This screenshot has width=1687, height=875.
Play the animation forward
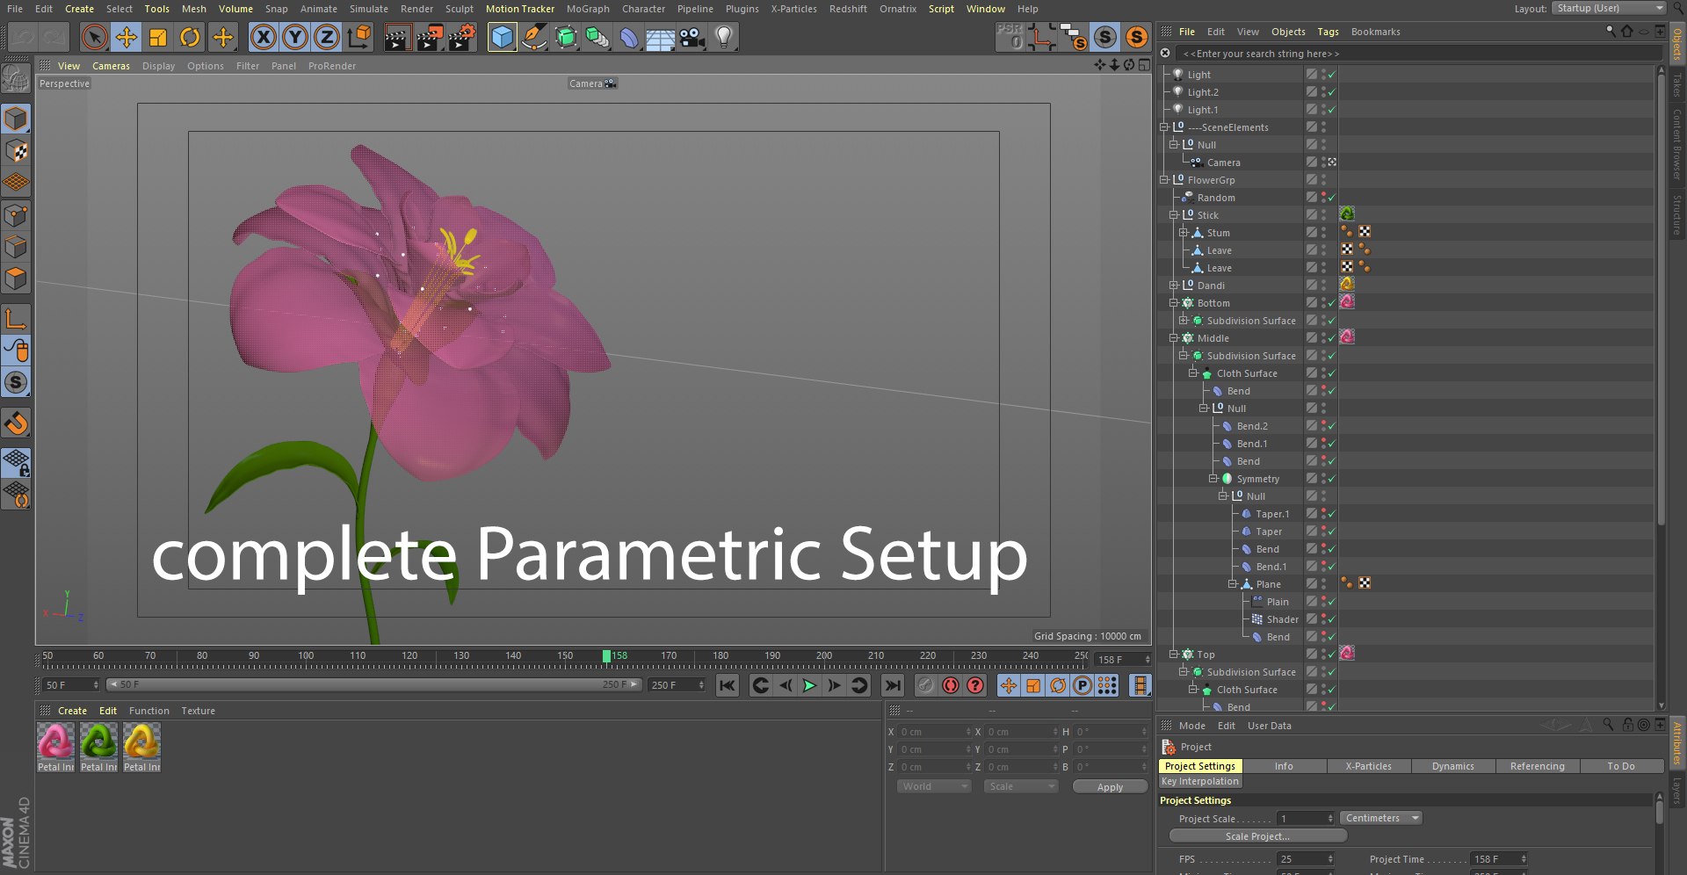click(x=809, y=685)
